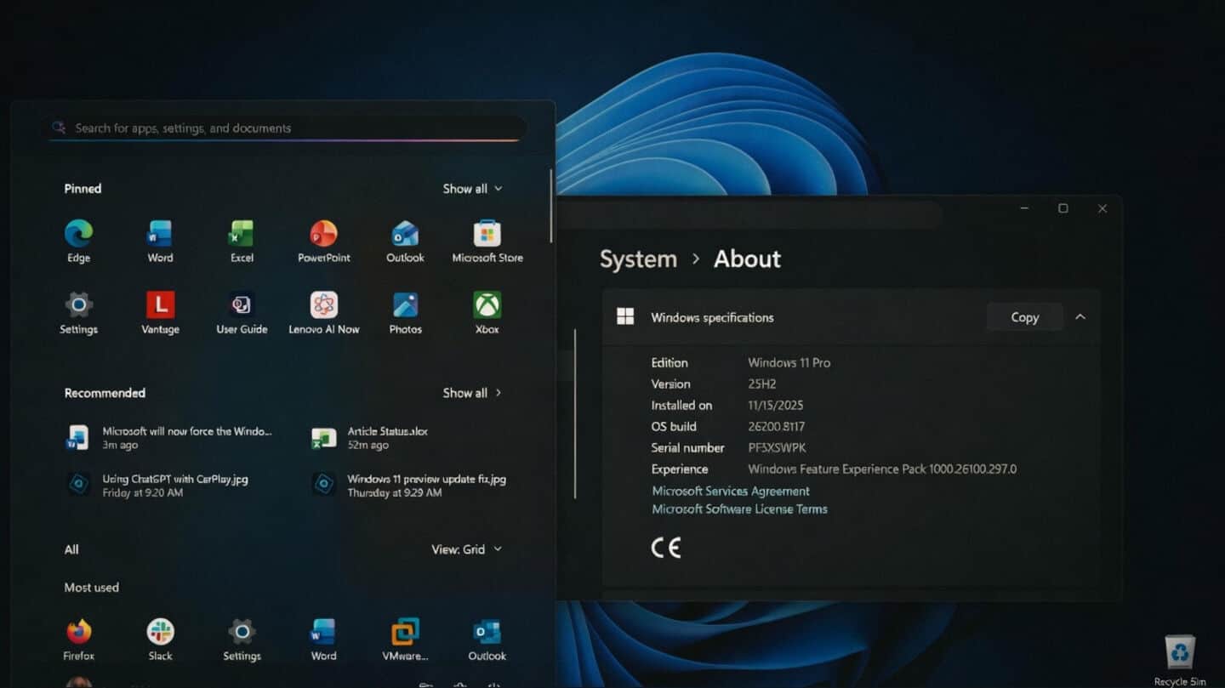Viewport: 1225px width, 688px height.
Task: Open Edge from the Pinned apps
Action: (x=78, y=242)
